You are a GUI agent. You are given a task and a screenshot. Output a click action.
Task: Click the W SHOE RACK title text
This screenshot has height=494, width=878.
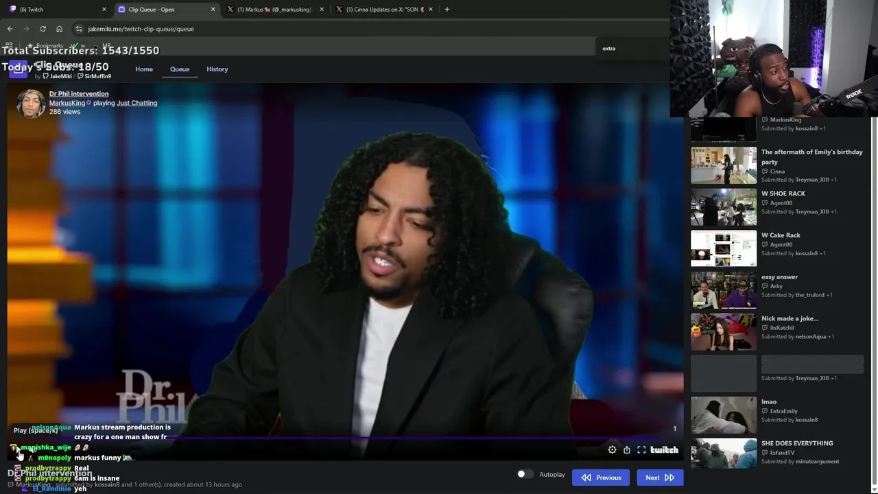(x=783, y=193)
